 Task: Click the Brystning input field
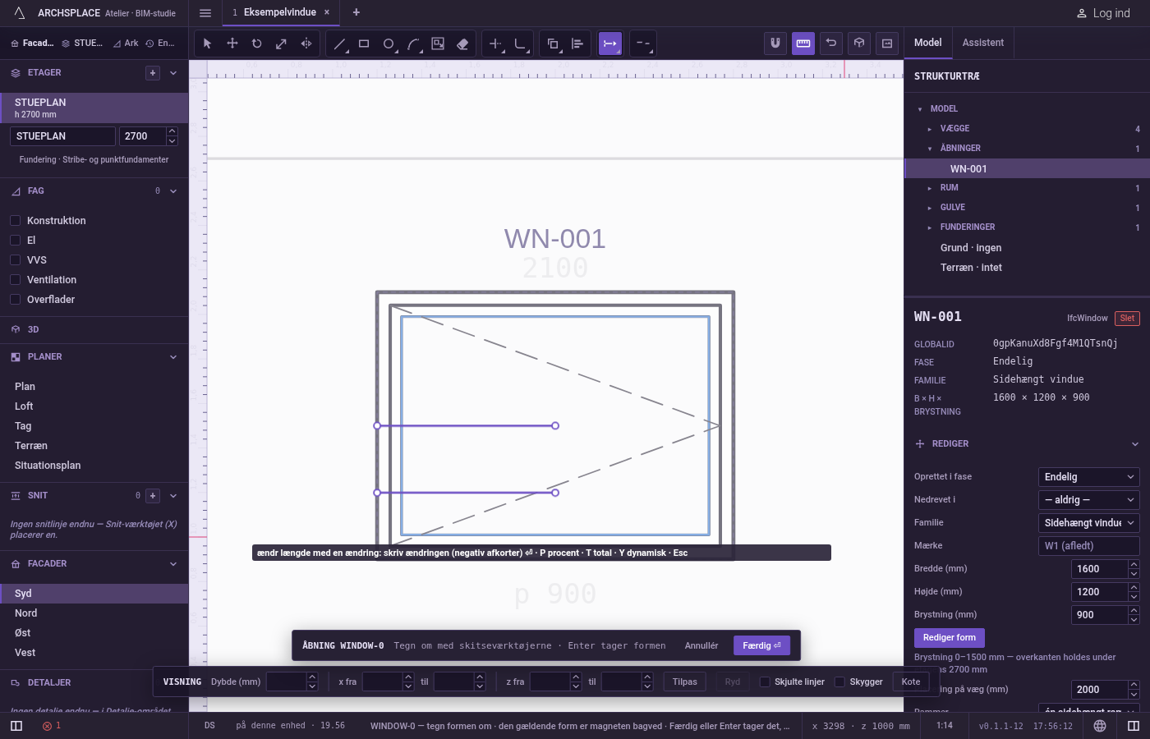tap(1100, 615)
